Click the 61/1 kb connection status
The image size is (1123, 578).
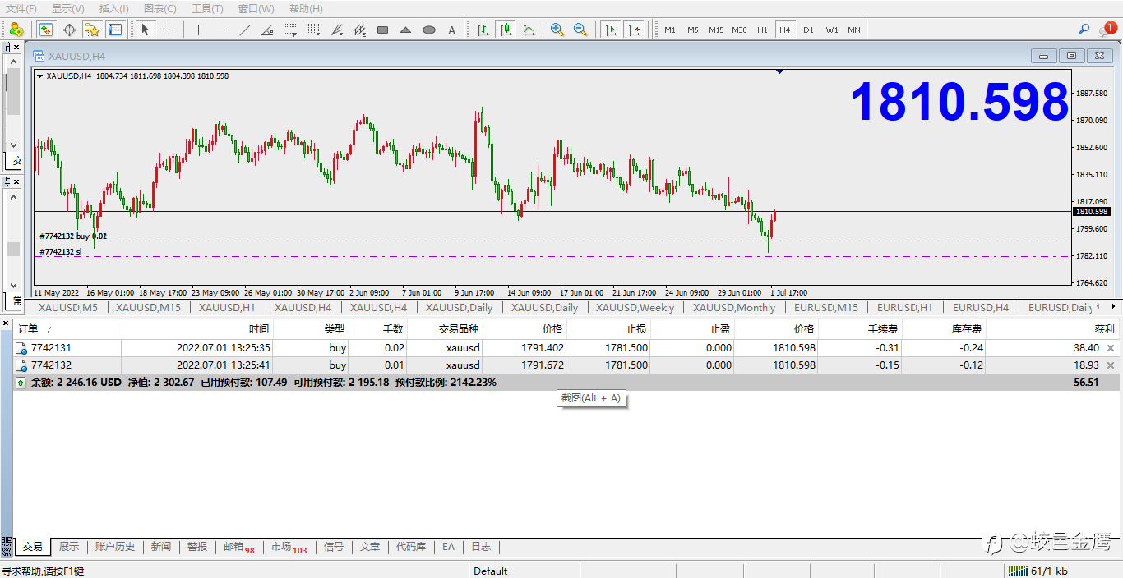(1038, 571)
